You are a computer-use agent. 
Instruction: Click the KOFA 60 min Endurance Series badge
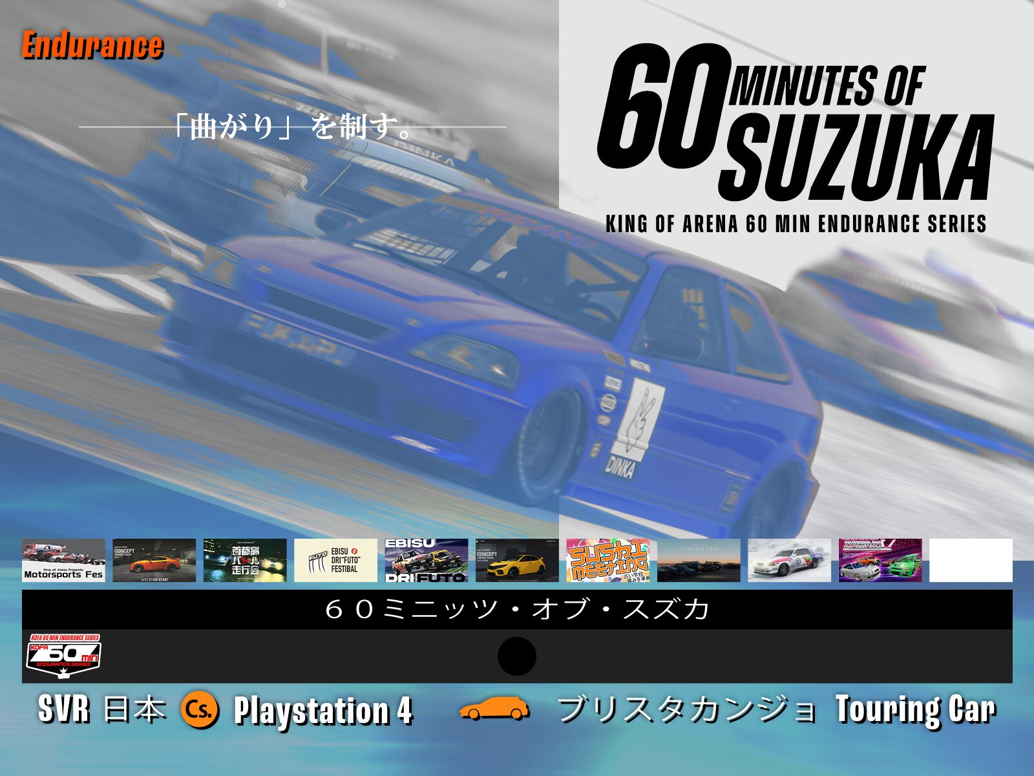[63, 656]
